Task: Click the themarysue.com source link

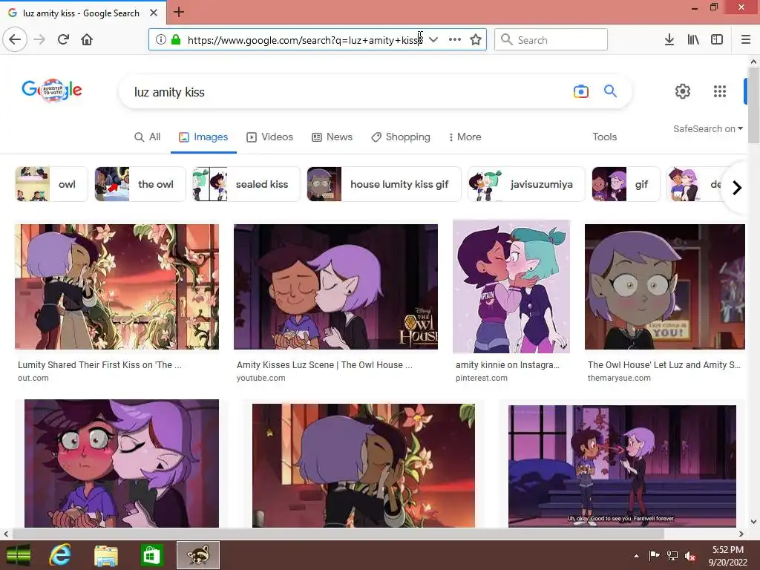Action: point(619,378)
